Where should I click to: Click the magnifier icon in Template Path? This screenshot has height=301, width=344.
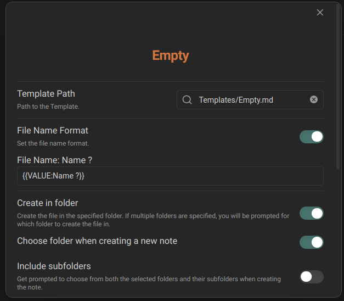[x=187, y=100]
